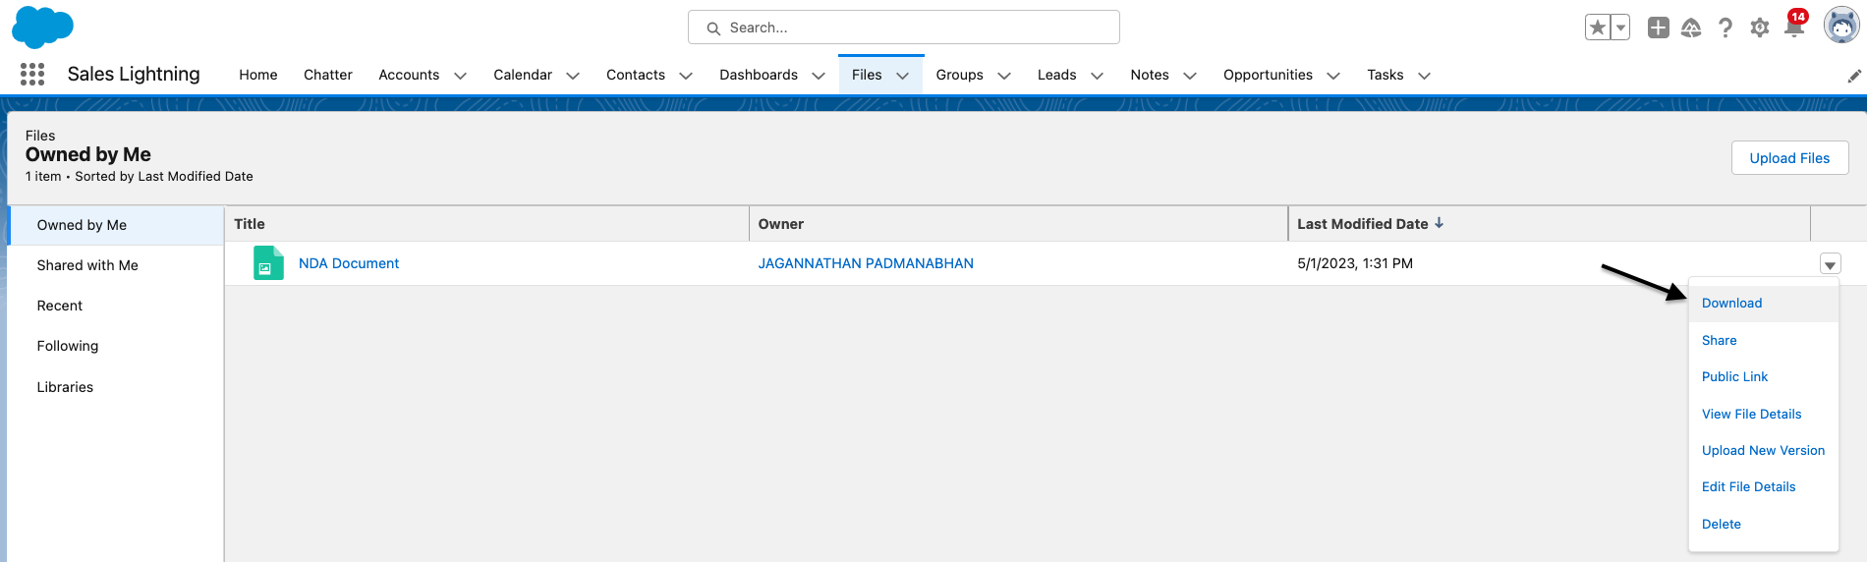Focus the global Search field
The width and height of the screenshot is (1867, 562).
(904, 28)
